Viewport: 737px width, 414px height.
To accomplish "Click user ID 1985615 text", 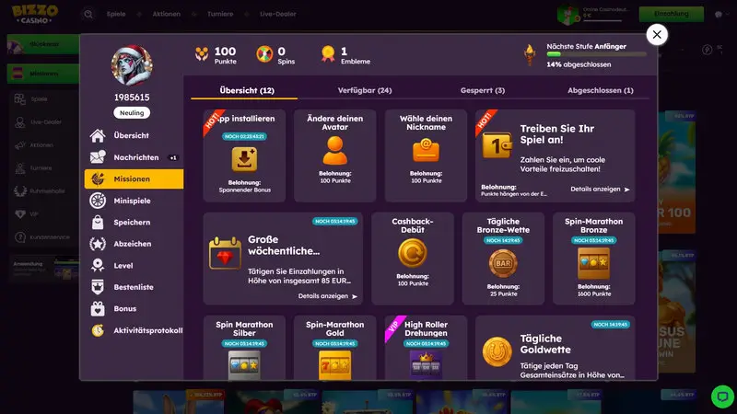I will [132, 98].
